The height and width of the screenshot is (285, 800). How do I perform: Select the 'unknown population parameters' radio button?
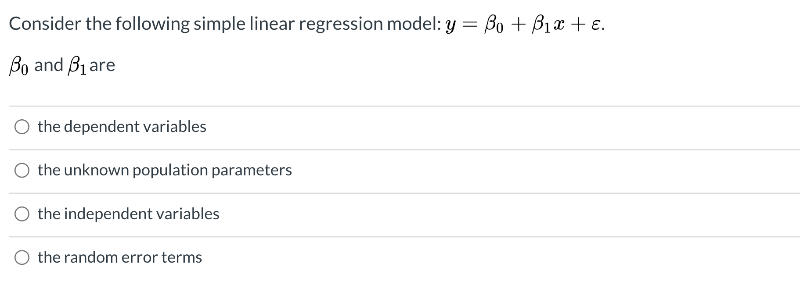[22, 171]
